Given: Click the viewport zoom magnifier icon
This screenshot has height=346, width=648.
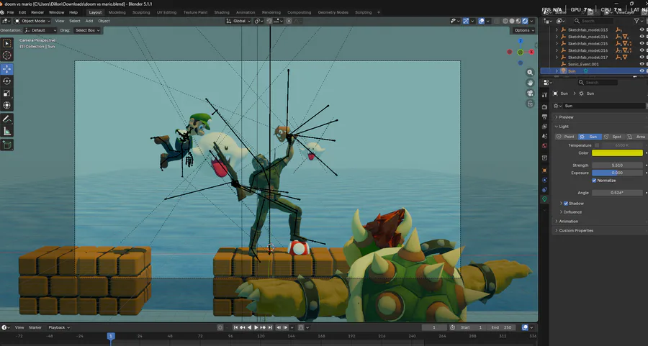Looking at the screenshot, I should [530, 73].
